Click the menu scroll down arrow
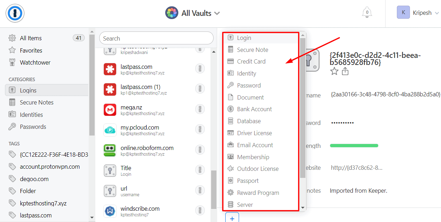This screenshot has width=441, height=222. coord(303,208)
